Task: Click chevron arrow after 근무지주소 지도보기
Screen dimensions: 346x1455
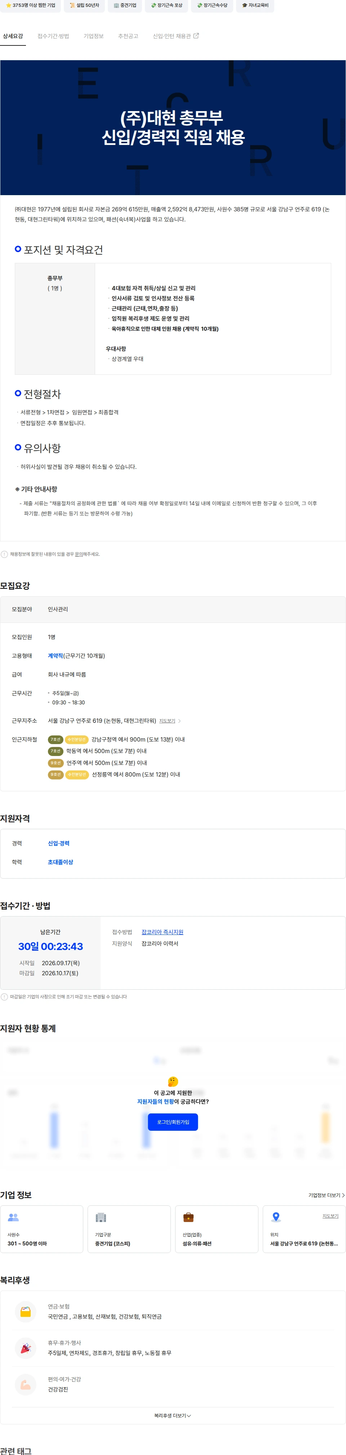Action: (x=179, y=721)
